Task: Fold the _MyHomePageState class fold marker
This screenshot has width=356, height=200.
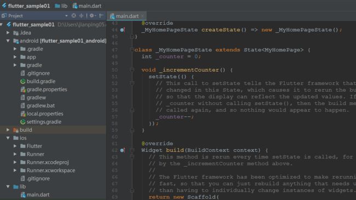Action: coord(132,49)
